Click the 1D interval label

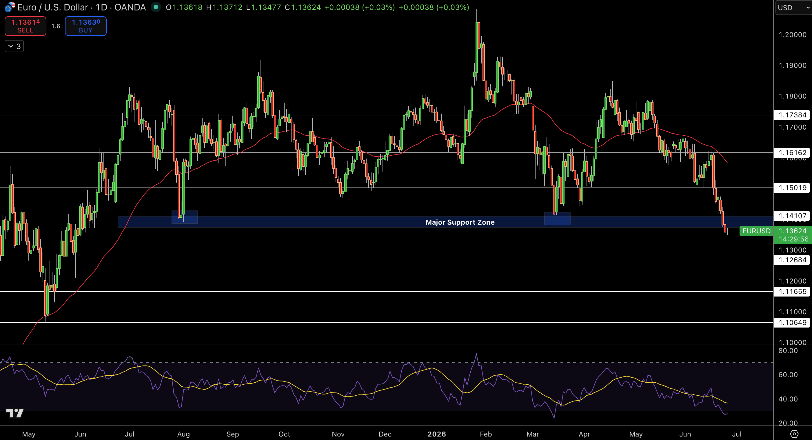pyautogui.click(x=101, y=7)
